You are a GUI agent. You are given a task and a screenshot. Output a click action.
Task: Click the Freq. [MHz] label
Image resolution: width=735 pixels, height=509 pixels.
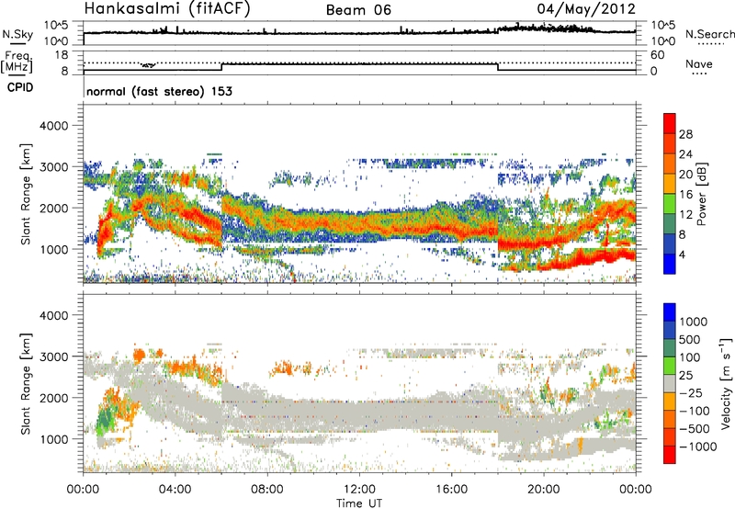[17, 62]
